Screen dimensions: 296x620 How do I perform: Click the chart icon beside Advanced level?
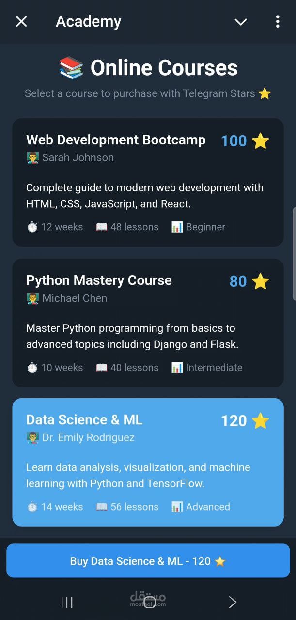[177, 507]
